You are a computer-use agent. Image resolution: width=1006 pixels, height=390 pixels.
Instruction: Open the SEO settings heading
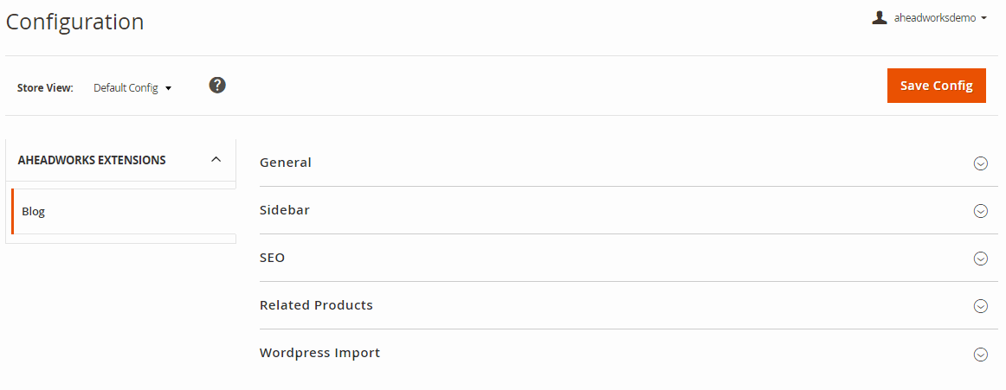[272, 258]
